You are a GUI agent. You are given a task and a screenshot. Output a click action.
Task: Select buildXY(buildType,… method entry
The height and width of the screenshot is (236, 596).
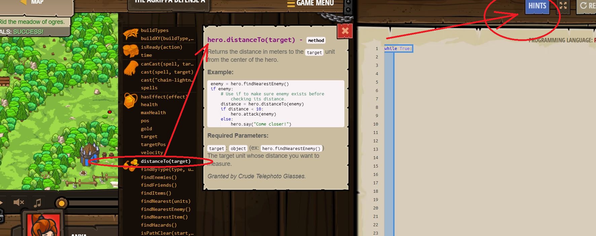coord(167,38)
